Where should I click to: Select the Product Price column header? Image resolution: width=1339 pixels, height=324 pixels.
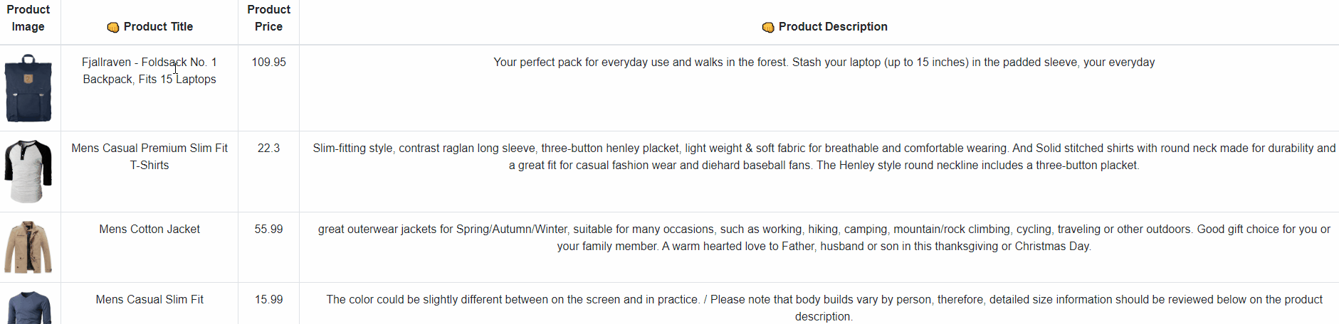click(x=268, y=18)
